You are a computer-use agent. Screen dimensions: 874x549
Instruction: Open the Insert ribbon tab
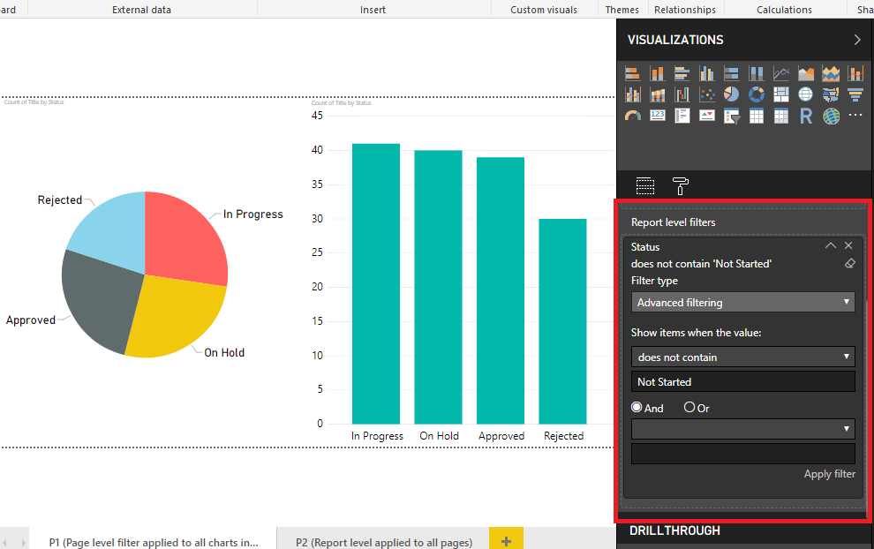[x=373, y=10]
